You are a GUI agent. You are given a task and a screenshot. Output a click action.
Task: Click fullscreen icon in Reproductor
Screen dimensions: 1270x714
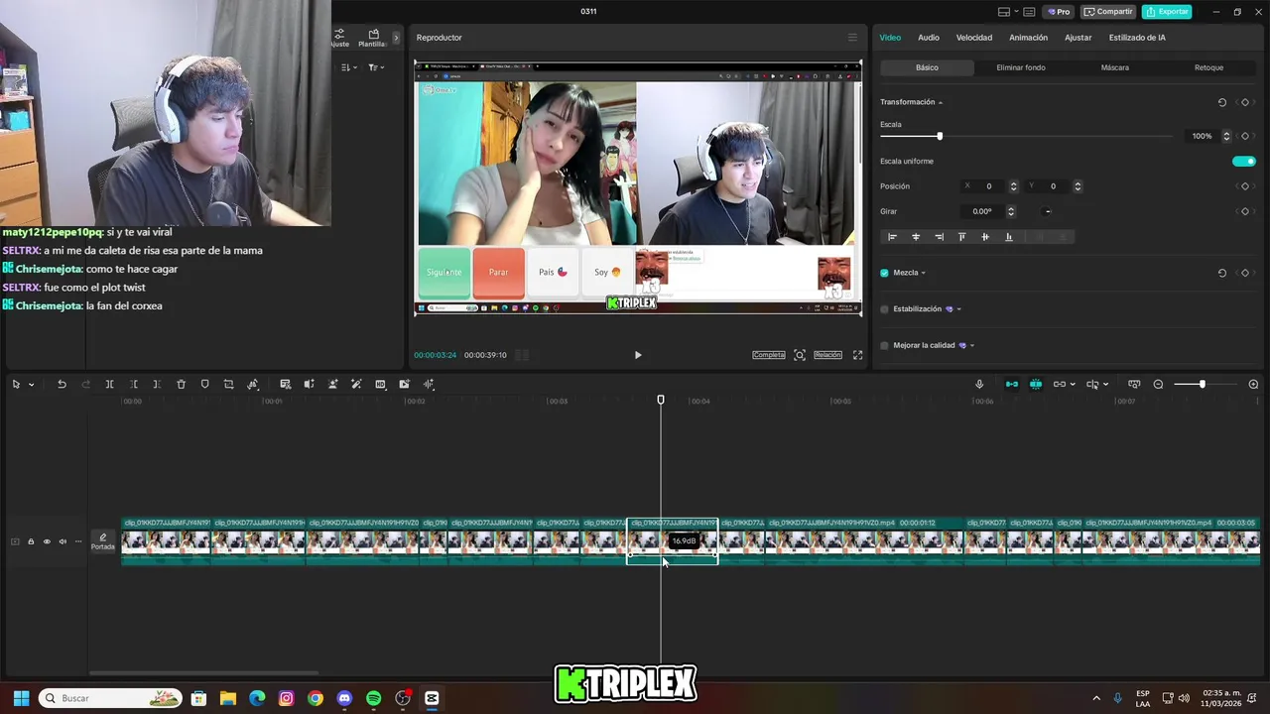click(x=857, y=355)
